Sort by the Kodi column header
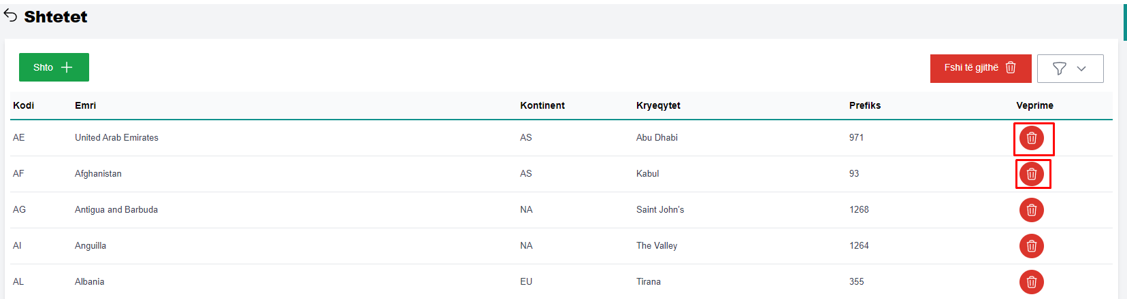This screenshot has height=299, width=1127. (24, 105)
